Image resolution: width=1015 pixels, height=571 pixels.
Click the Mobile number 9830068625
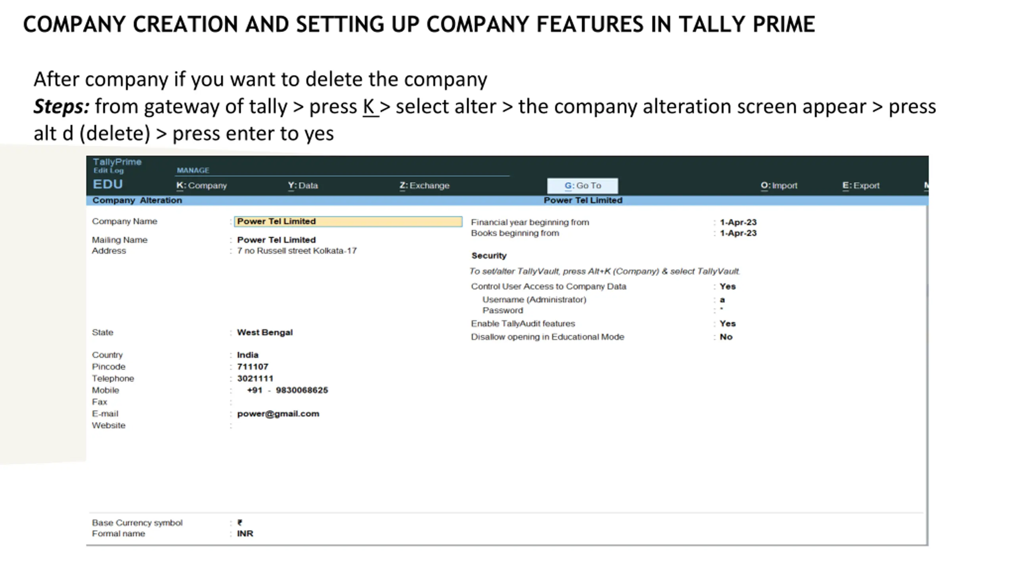pos(302,390)
